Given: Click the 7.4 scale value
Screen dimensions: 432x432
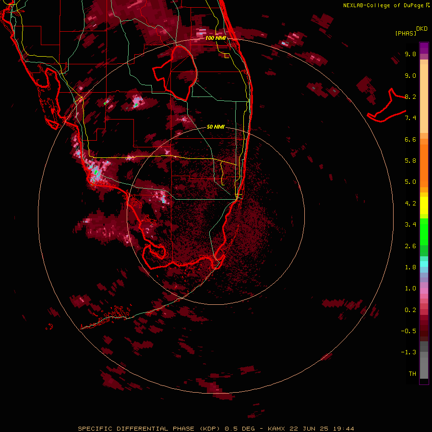Looking at the screenshot, I should click(410, 118).
